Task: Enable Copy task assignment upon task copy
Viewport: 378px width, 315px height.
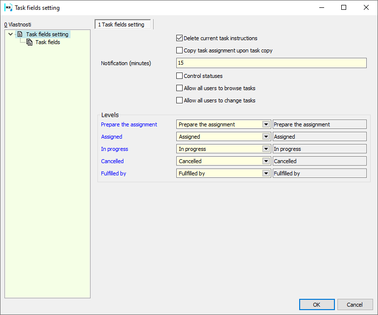Action: coord(179,50)
